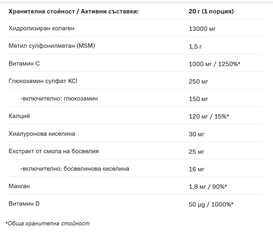Click the '*Обща хранителна стойност' footnote
This screenshot has width=273, height=247.
point(48,223)
